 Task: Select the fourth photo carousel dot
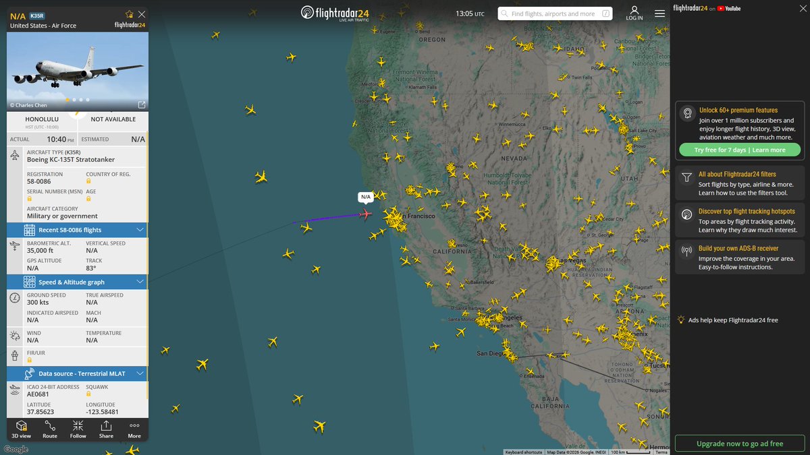pos(88,100)
